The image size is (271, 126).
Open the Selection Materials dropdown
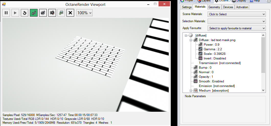coord(236,21)
